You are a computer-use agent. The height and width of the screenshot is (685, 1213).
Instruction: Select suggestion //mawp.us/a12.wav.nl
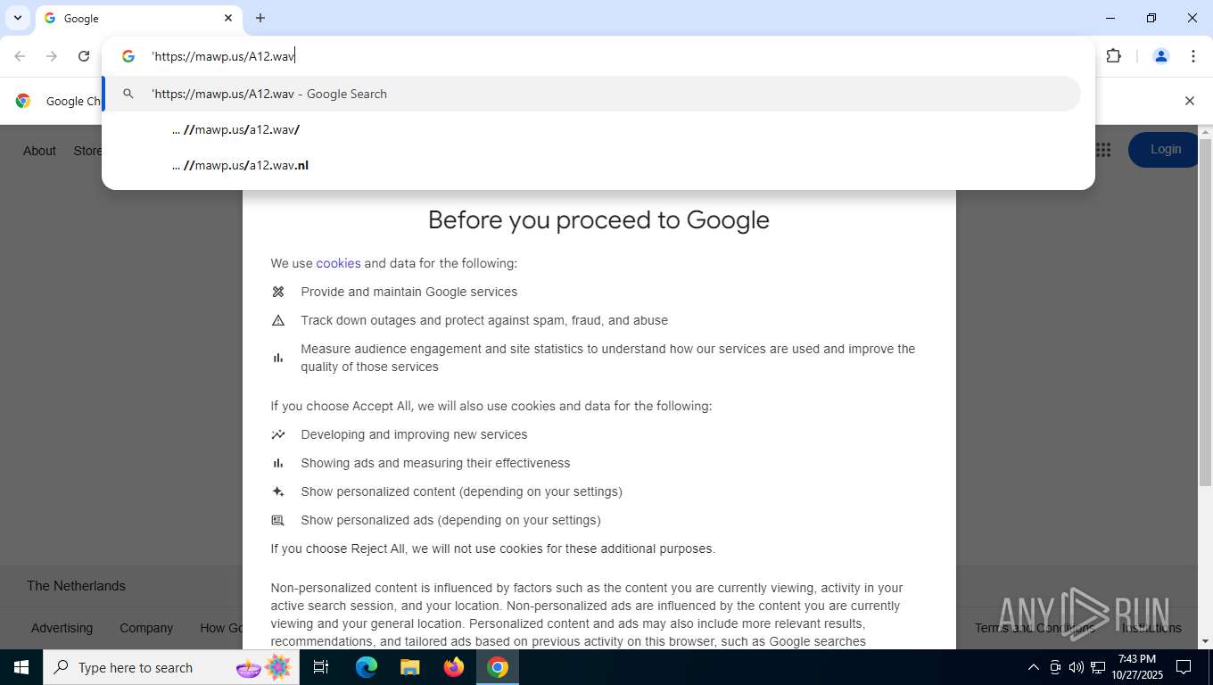[x=591, y=165]
